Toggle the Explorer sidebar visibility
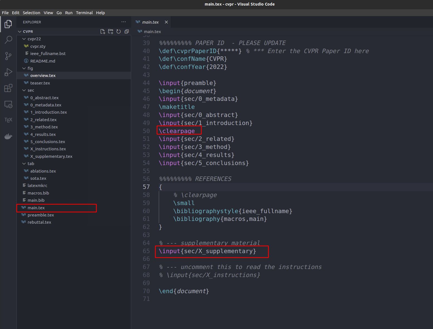This screenshot has height=329, width=433. (8, 24)
